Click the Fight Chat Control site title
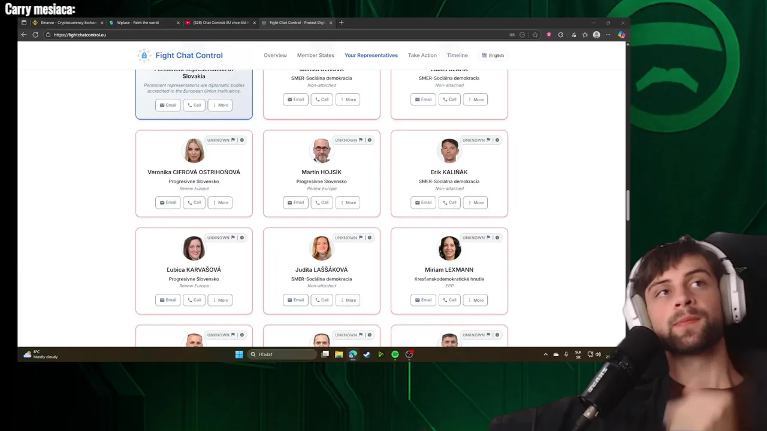767x431 pixels. pyautogui.click(x=189, y=55)
